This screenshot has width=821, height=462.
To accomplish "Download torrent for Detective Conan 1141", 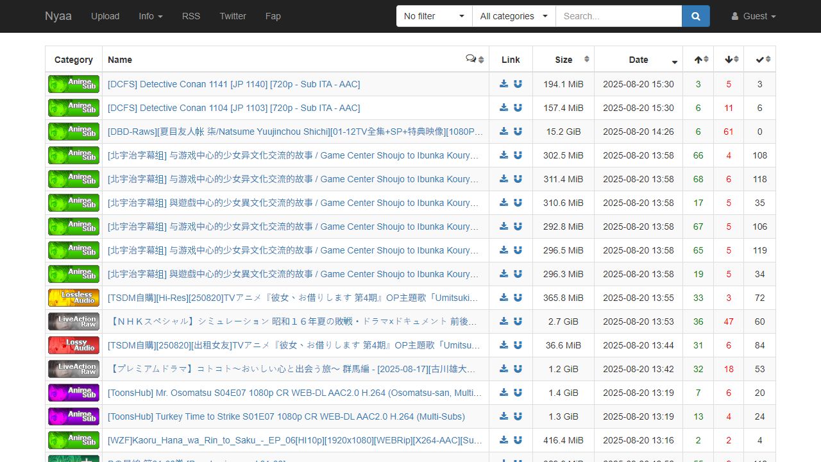I will [504, 83].
